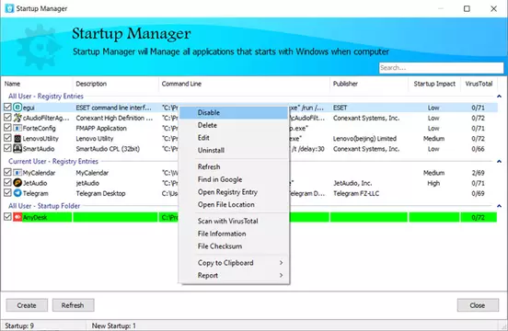Click the SmartAudio speaker icon
Viewport: 508px width, 331px height.
(x=17, y=149)
